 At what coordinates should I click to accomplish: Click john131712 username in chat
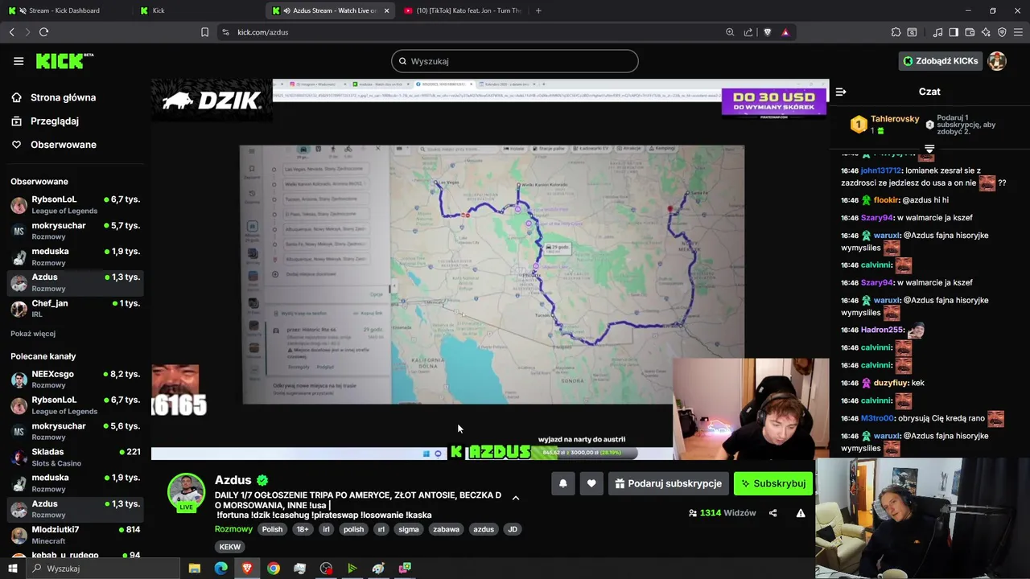pyautogui.click(x=881, y=170)
